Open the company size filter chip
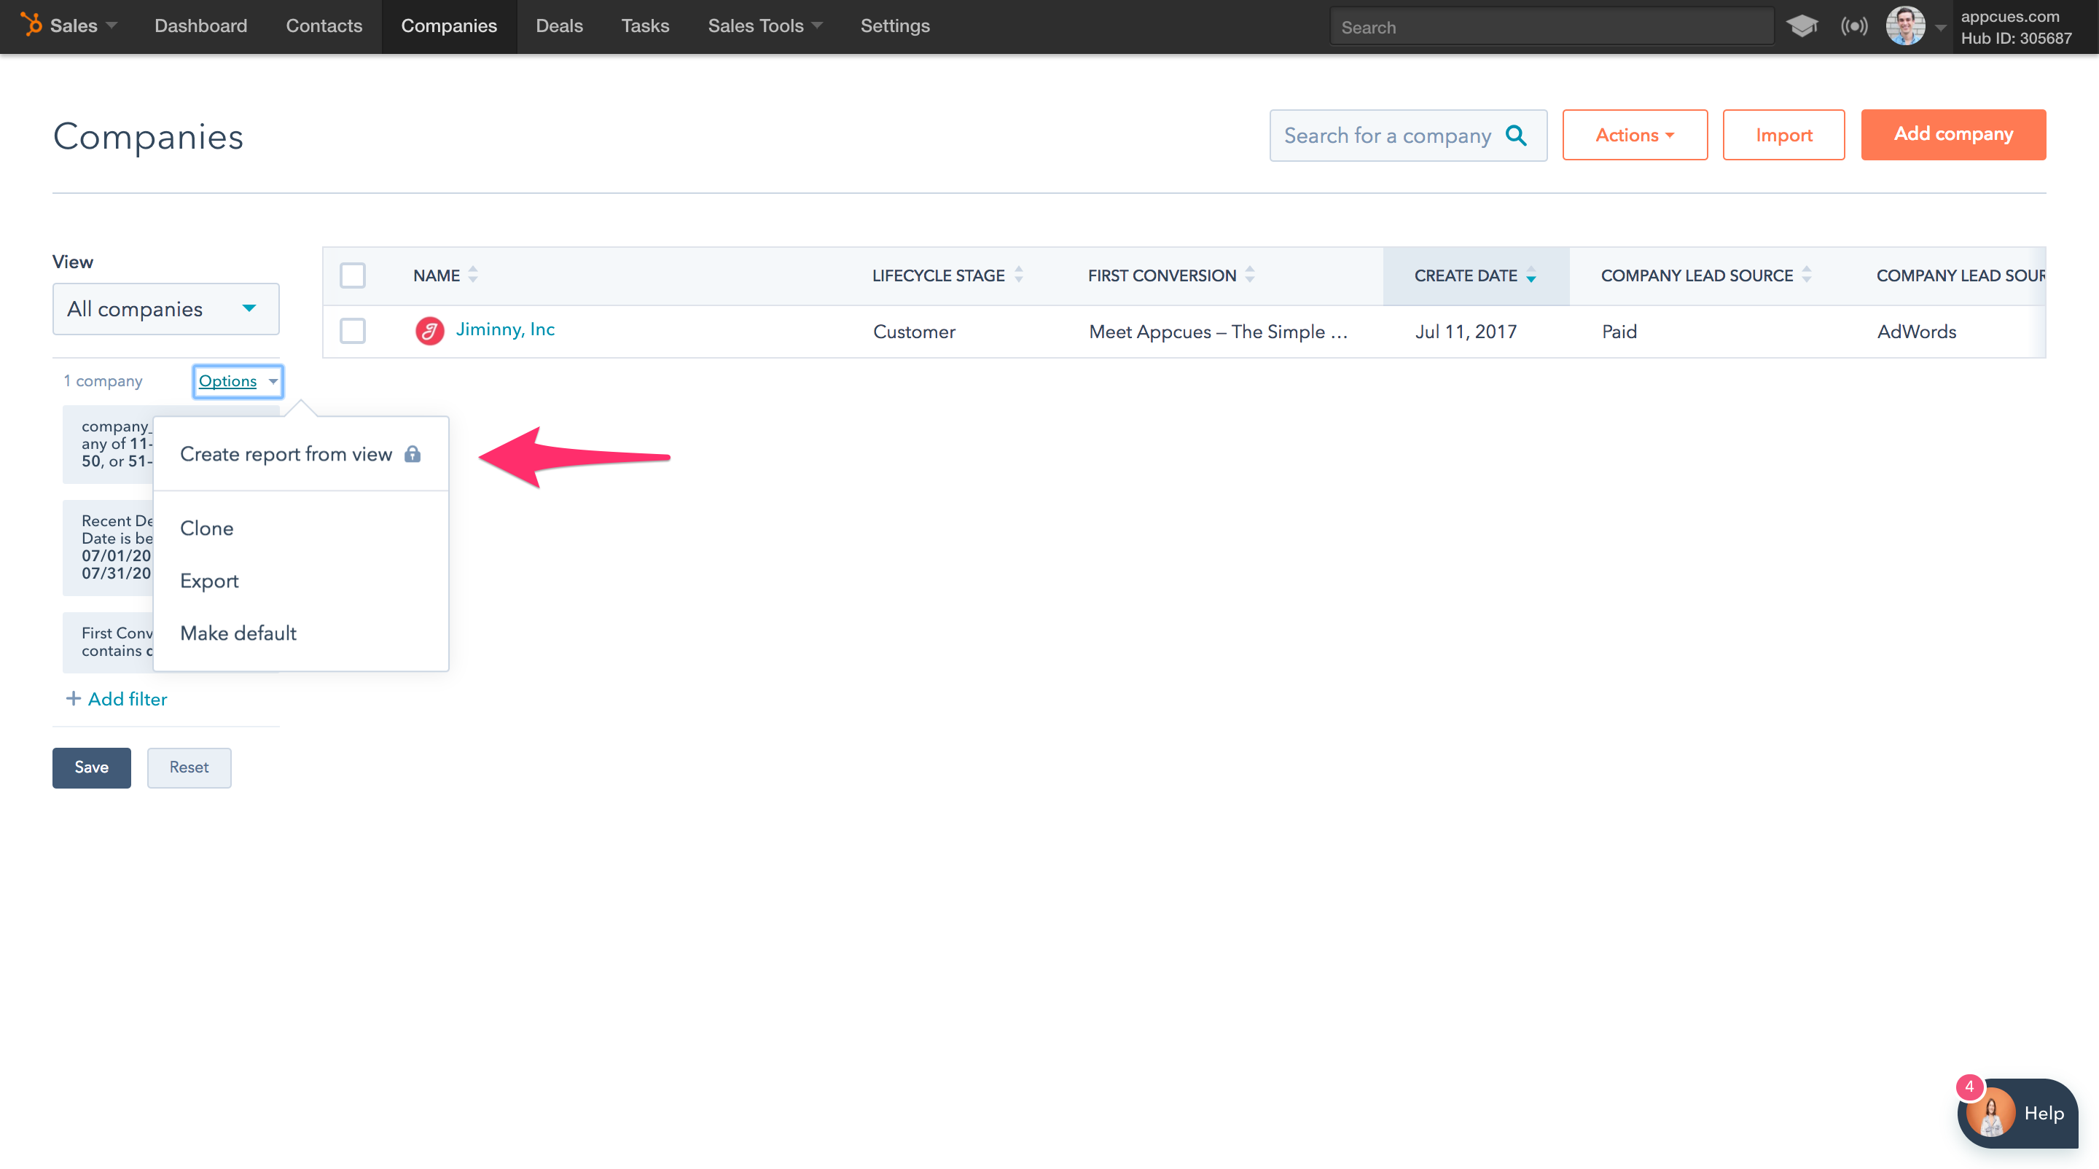This screenshot has width=2099, height=1169. (108, 443)
